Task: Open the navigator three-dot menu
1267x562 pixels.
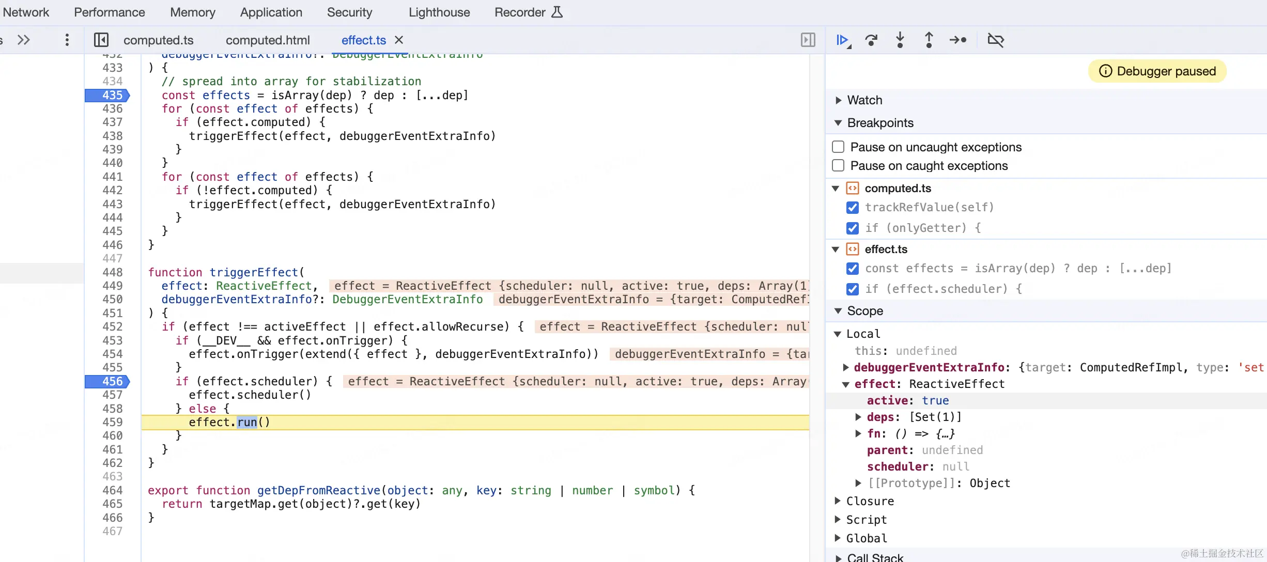Action: [67, 40]
